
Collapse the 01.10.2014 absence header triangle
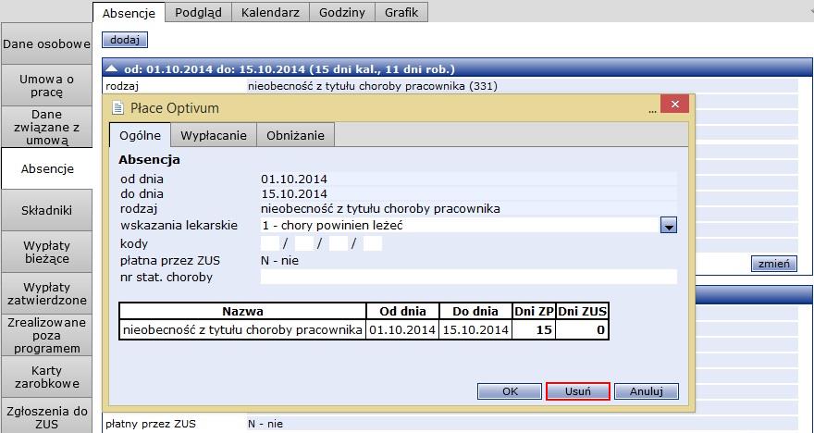[x=112, y=68]
